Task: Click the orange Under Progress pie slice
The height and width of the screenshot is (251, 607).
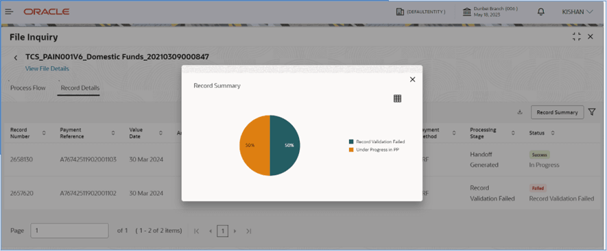Action: coord(254,145)
